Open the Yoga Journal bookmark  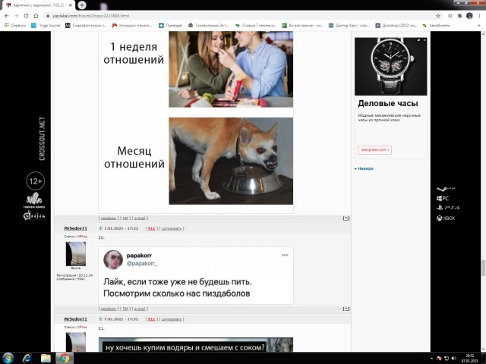point(46,25)
